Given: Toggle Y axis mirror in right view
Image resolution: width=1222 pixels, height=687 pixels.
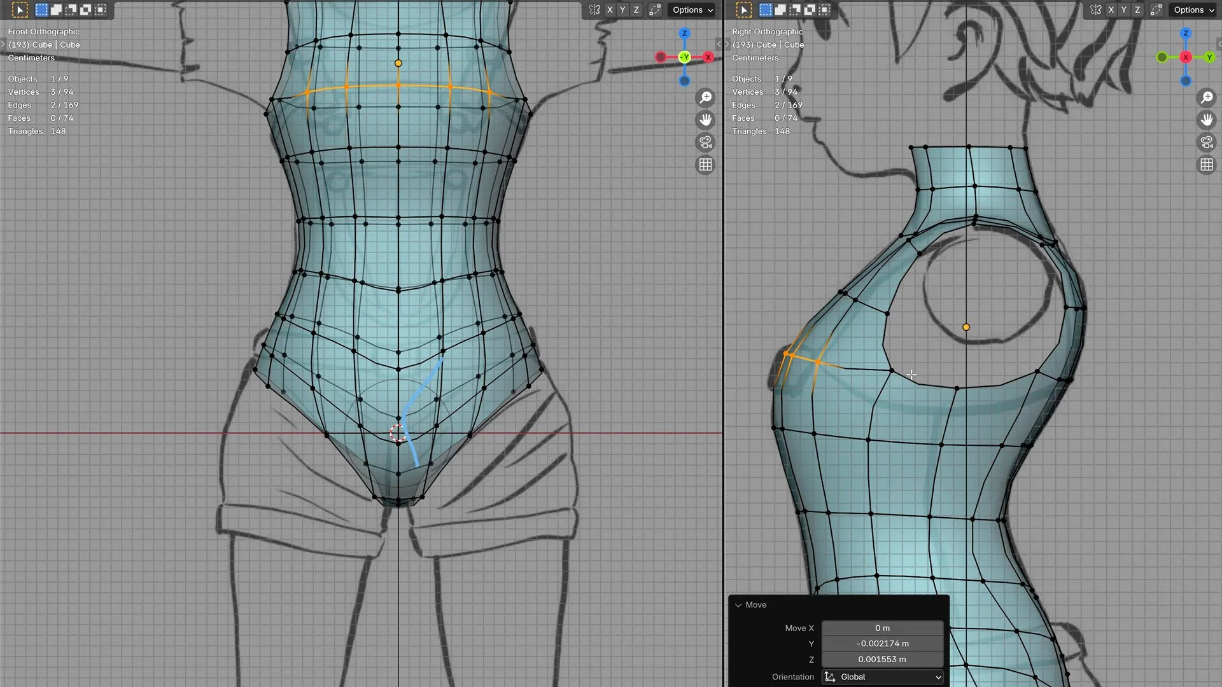Looking at the screenshot, I should (x=1124, y=10).
